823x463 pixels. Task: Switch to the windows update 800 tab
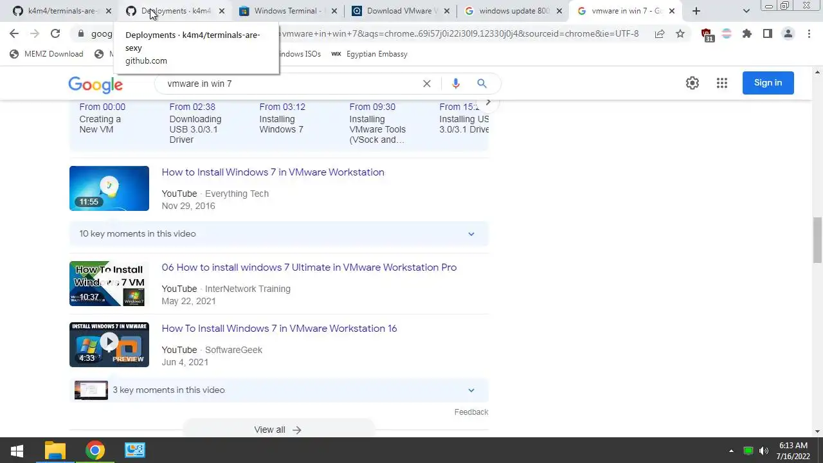pyautogui.click(x=512, y=11)
